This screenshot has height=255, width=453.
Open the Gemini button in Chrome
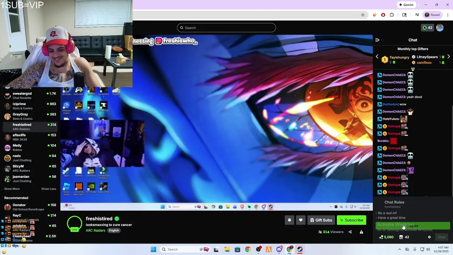point(406,5)
